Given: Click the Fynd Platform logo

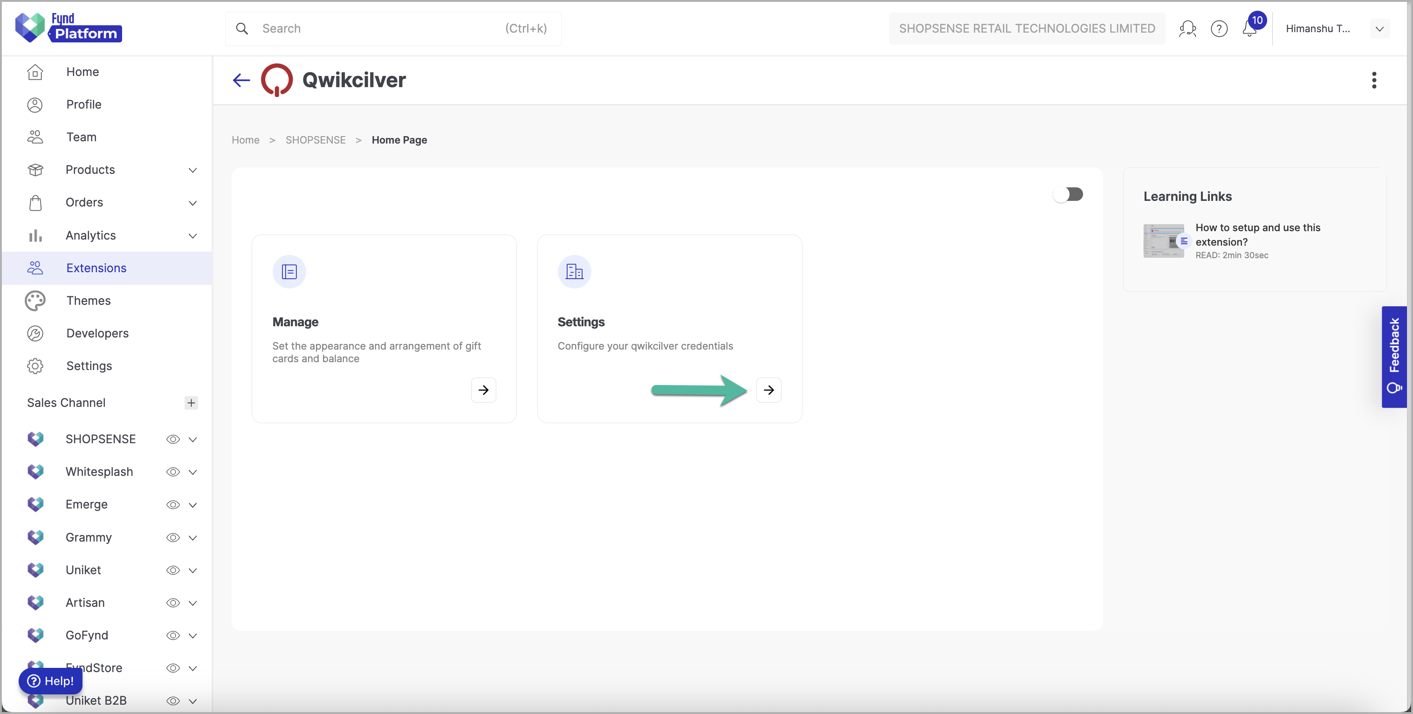Looking at the screenshot, I should 69,27.
